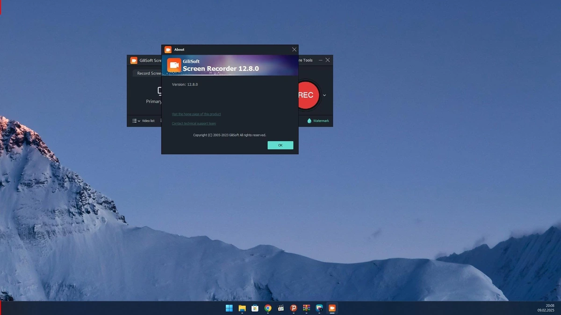Click 'Video list' label in main window
The image size is (561, 315).
pos(148,121)
